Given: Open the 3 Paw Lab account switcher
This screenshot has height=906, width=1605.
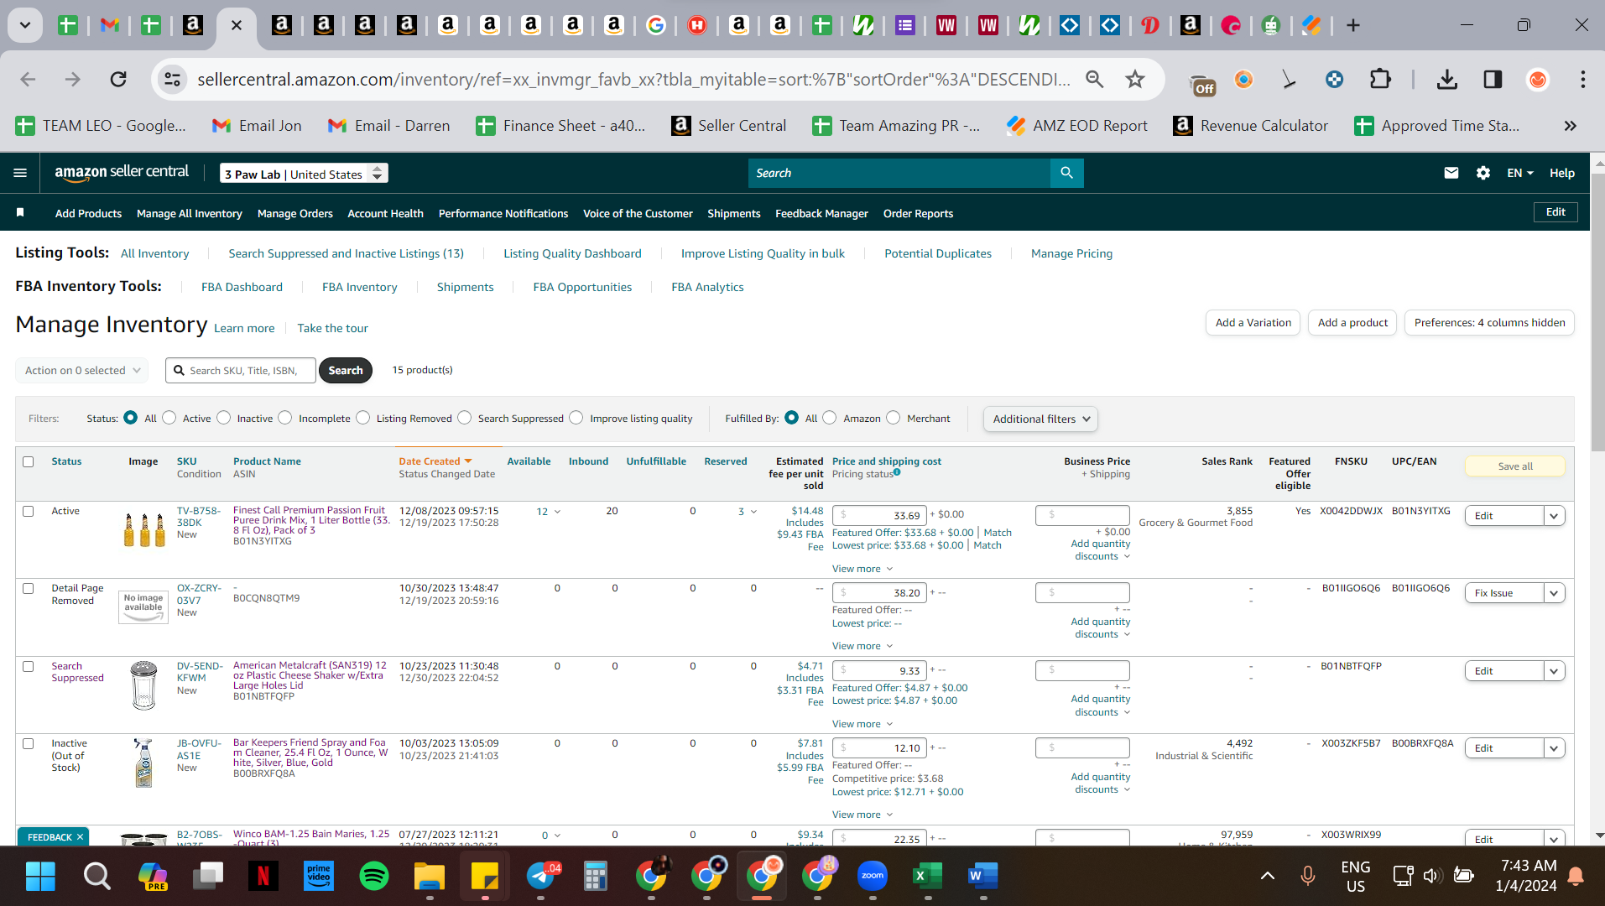Looking at the screenshot, I should point(304,174).
